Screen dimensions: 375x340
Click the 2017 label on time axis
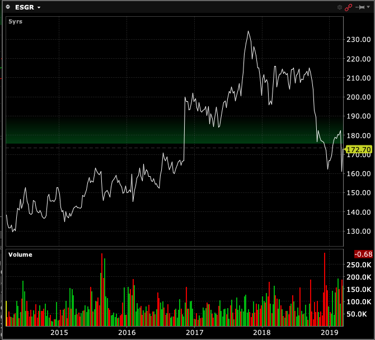tap(194, 332)
